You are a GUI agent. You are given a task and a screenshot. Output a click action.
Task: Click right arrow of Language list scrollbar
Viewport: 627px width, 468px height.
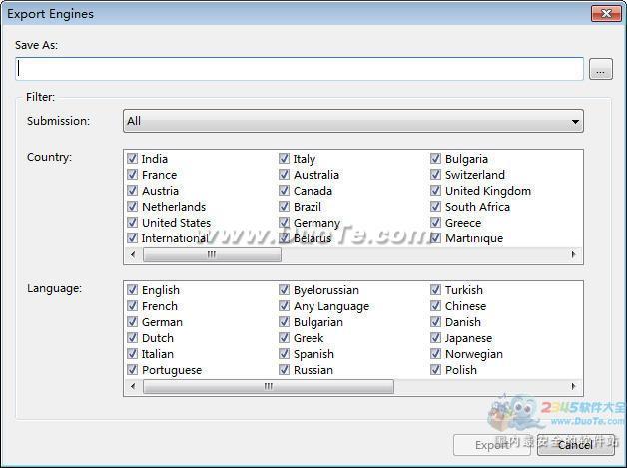(574, 387)
